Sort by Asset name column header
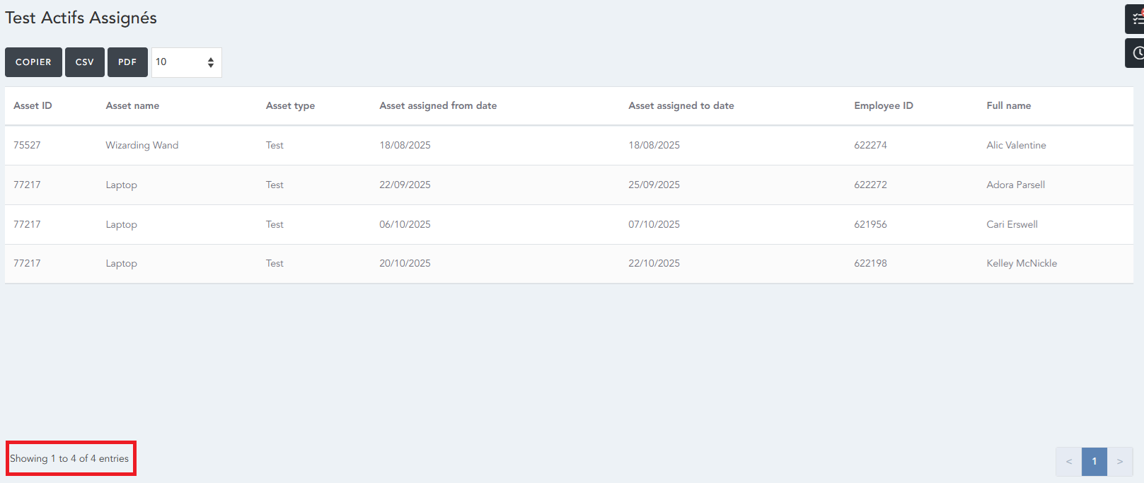 tap(132, 105)
